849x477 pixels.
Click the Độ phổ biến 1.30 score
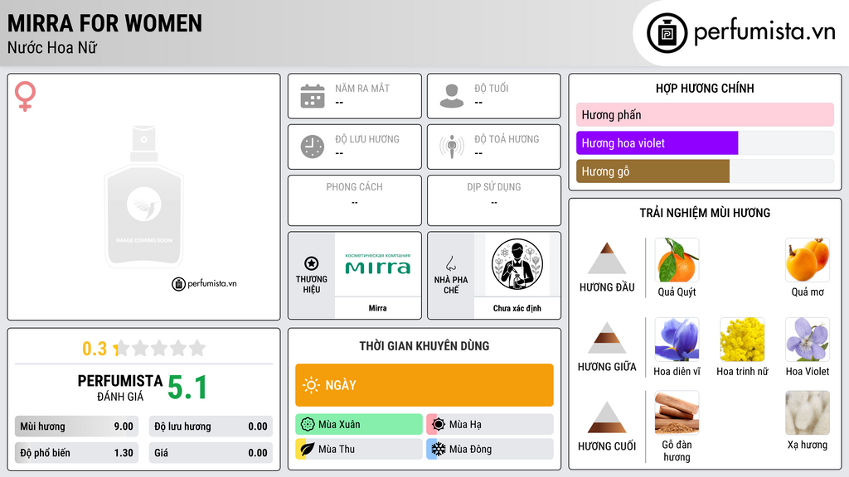(x=76, y=453)
